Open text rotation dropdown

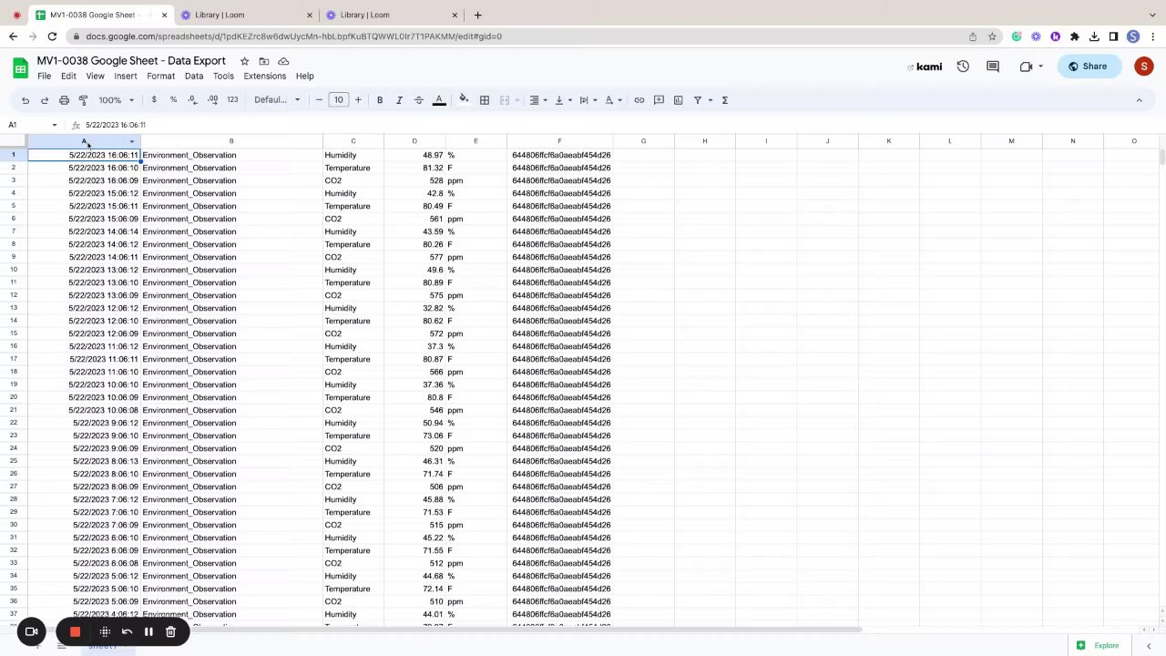[x=612, y=100]
